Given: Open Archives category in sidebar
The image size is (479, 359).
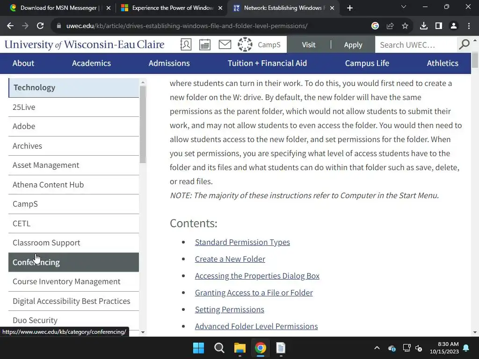Looking at the screenshot, I should (73, 146).
